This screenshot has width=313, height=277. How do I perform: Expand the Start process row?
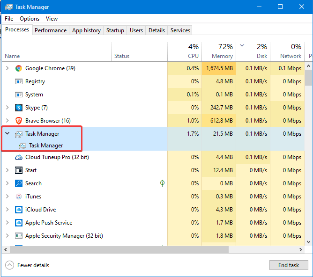click(7, 170)
